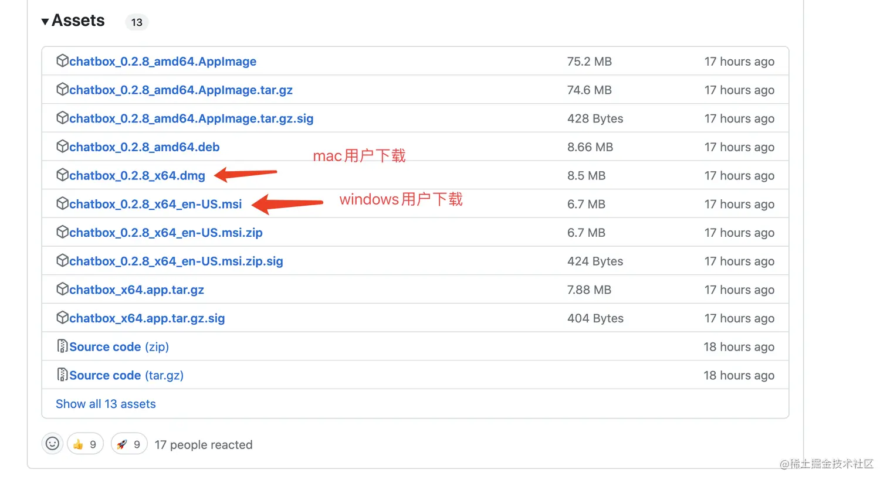Download Source code (tar.gz)
887x483 pixels.
[x=126, y=376]
